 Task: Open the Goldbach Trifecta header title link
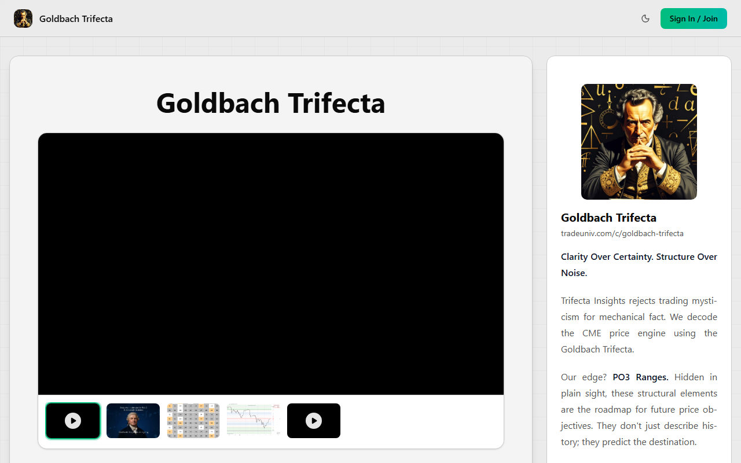[76, 19]
